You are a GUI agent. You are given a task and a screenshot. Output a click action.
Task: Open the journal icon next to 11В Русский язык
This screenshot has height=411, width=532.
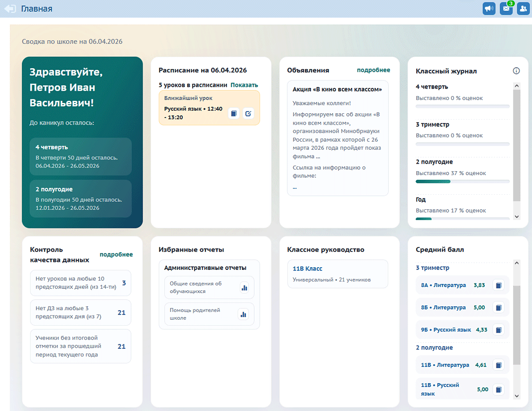[498, 389]
